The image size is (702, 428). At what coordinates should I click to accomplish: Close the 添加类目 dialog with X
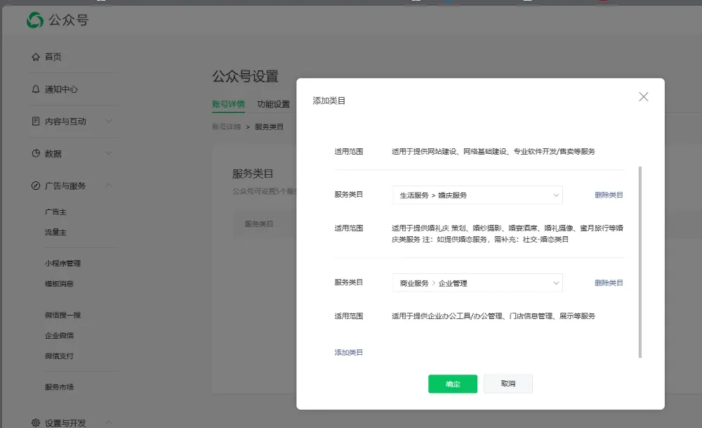(x=643, y=97)
